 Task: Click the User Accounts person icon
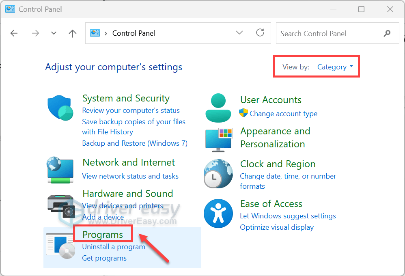click(x=218, y=108)
